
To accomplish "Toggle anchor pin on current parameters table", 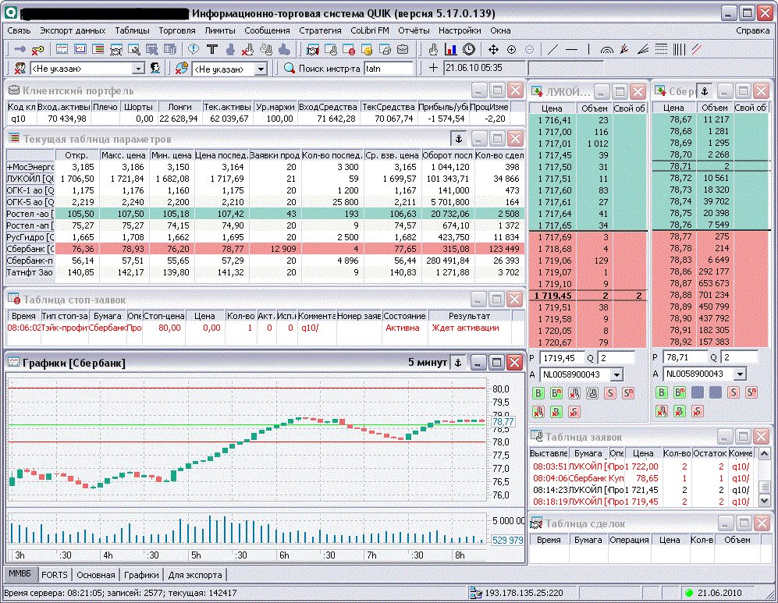I will [458, 139].
